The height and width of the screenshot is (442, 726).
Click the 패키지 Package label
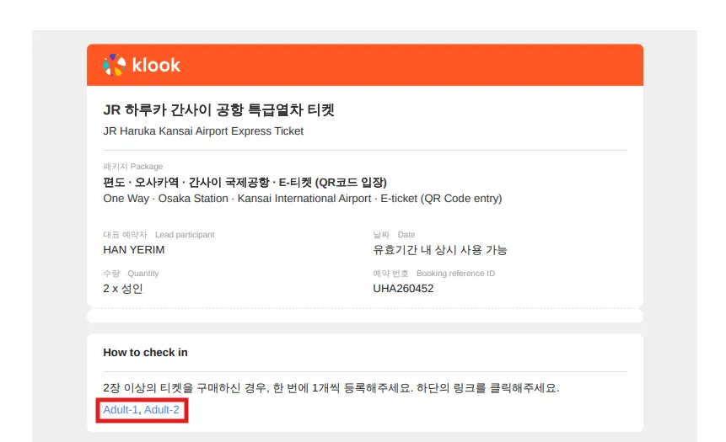pyautogui.click(x=133, y=167)
